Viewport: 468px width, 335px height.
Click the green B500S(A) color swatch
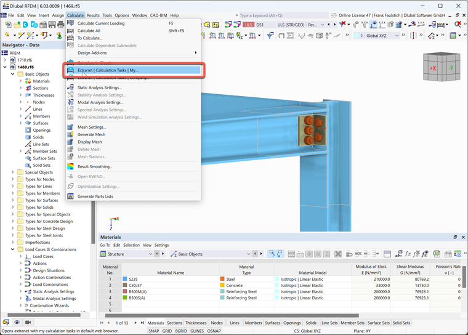[125, 297]
